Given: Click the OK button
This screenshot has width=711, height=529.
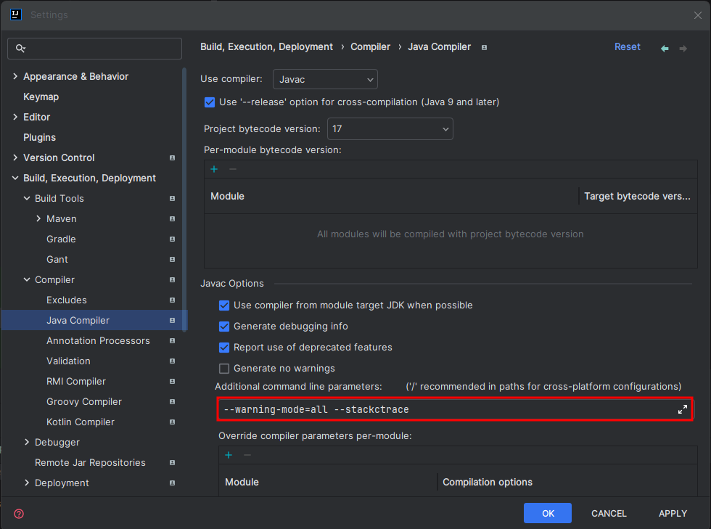Looking at the screenshot, I should (x=547, y=513).
